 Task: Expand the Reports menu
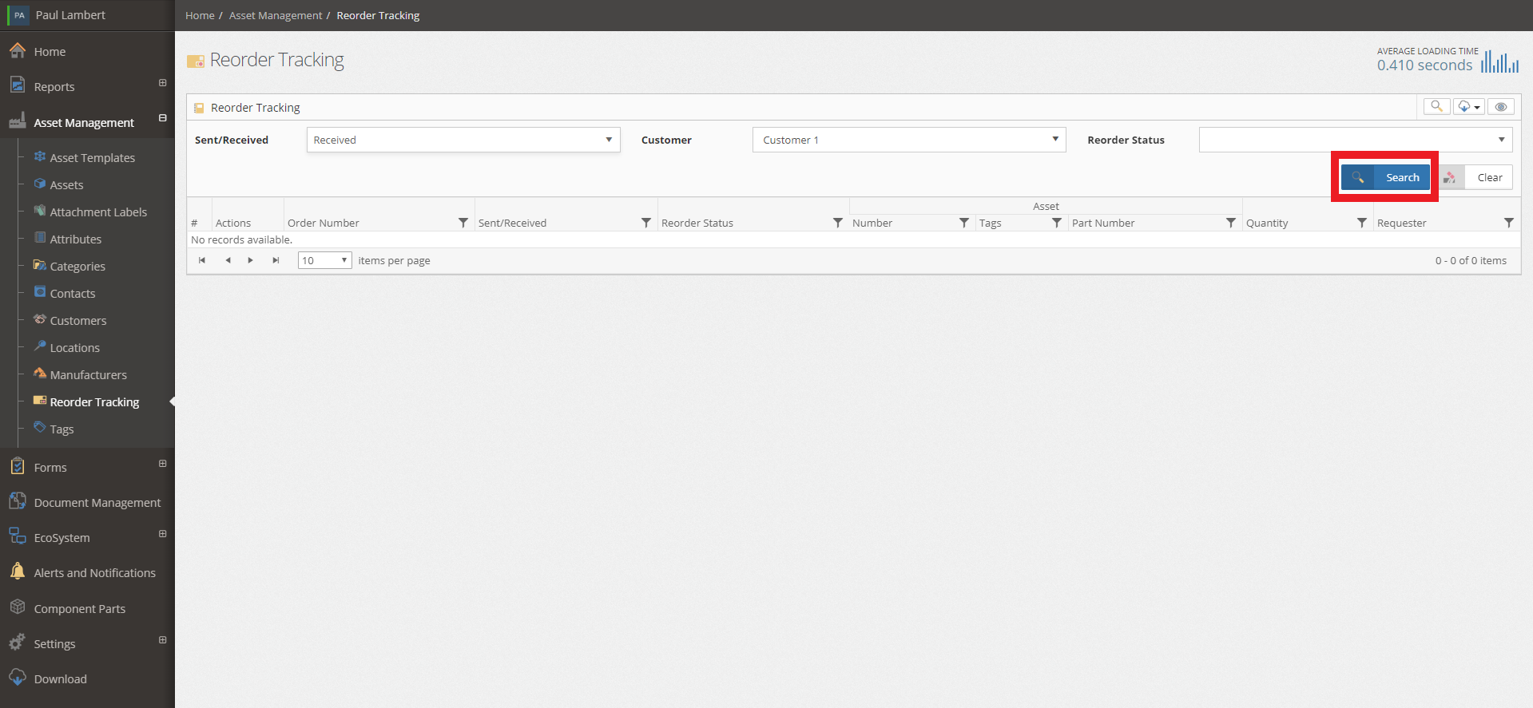(x=163, y=83)
